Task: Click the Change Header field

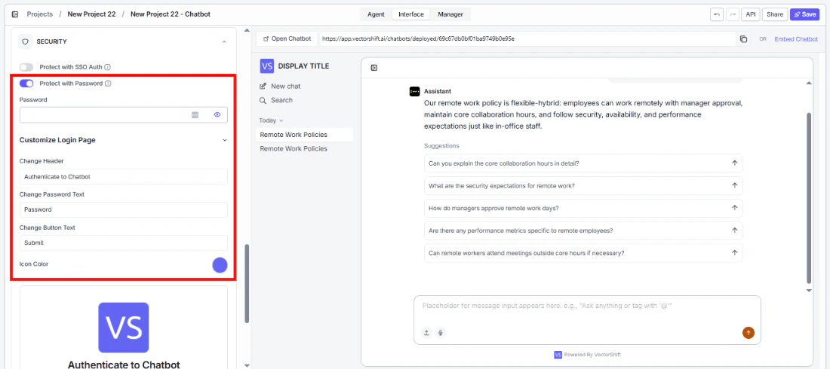Action: coord(123,176)
